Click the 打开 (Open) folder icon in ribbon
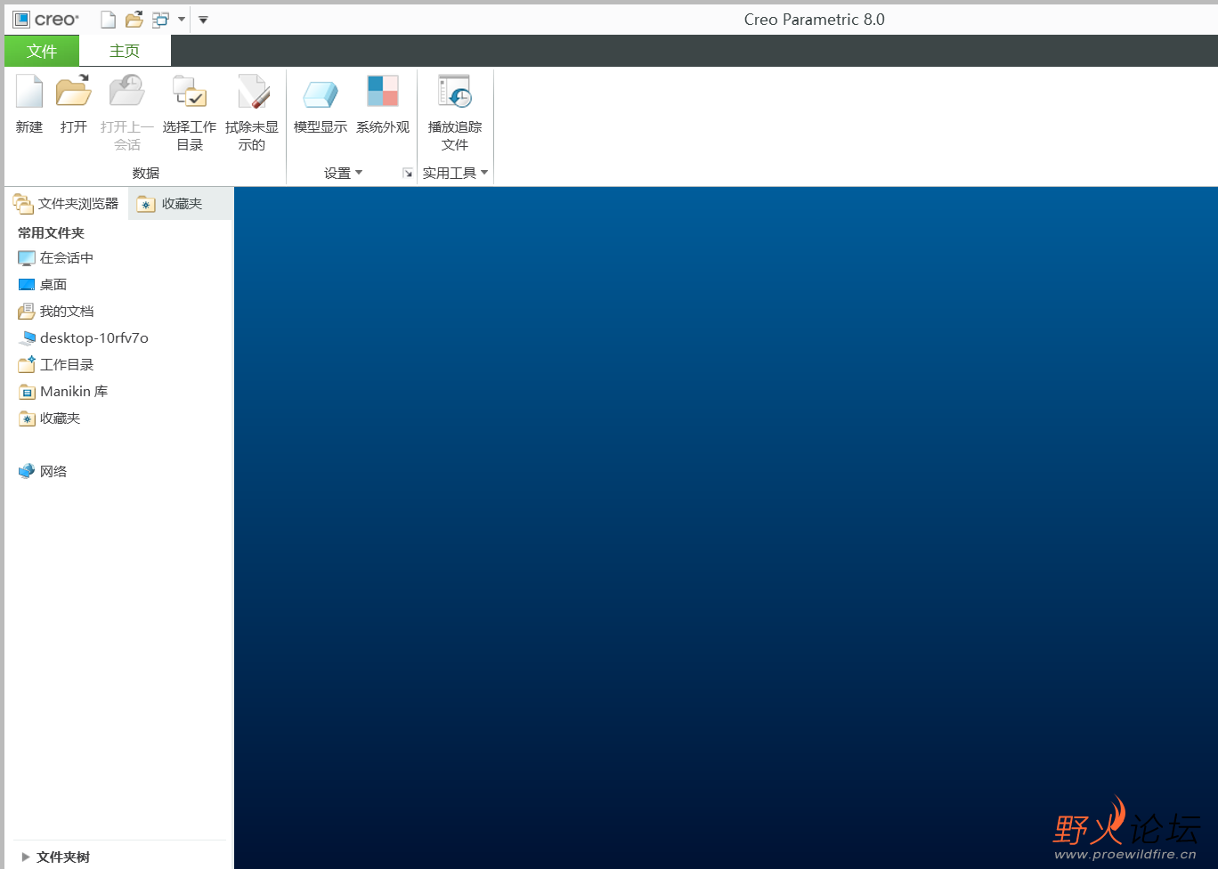This screenshot has width=1218, height=869. coord(74,92)
